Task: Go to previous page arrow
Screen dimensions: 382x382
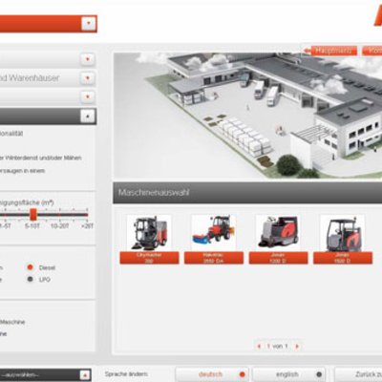Action: [x=259, y=346]
